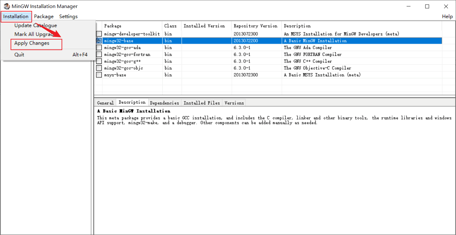
Task: Click 'The GNU Objective-C Compiler' description
Action: [317, 68]
